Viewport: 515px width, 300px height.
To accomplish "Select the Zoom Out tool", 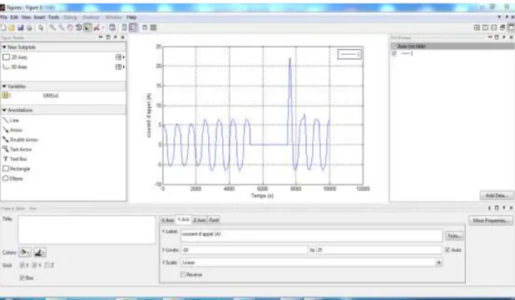I will (x=62, y=28).
